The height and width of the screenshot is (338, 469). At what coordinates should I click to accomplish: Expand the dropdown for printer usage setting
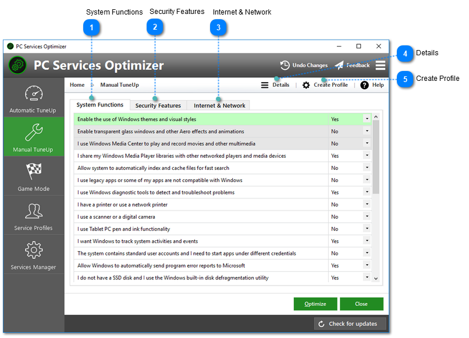tap(367, 204)
